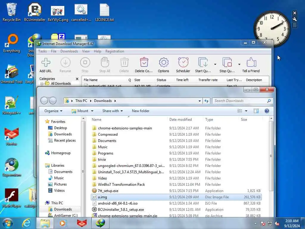
Task: Select BCUninstaller_5.8.1_setup.exe file
Action: (176, 210)
